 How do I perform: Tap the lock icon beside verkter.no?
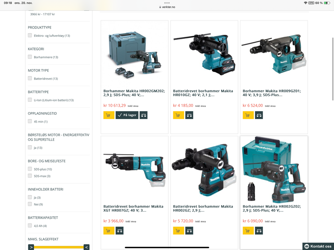click(160, 7)
